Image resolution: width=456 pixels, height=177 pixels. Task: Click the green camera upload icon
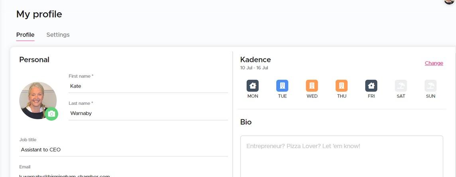pos(51,114)
